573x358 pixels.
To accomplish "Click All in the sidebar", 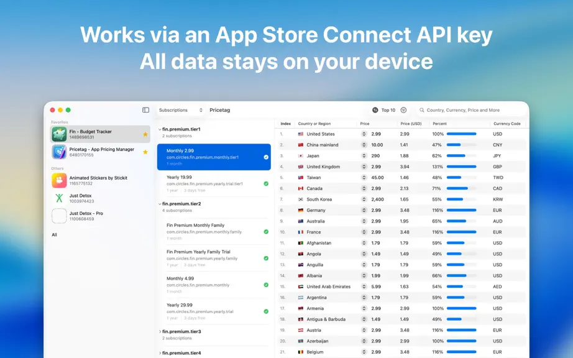I will click(x=55, y=235).
